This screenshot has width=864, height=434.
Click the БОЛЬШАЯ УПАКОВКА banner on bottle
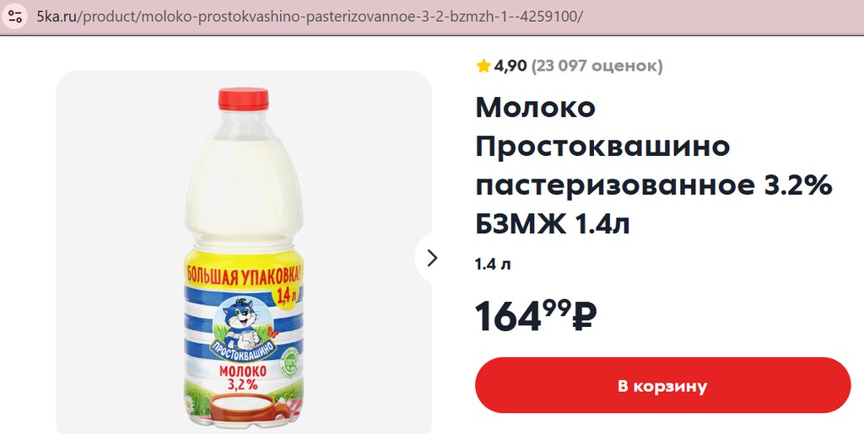pyautogui.click(x=244, y=272)
